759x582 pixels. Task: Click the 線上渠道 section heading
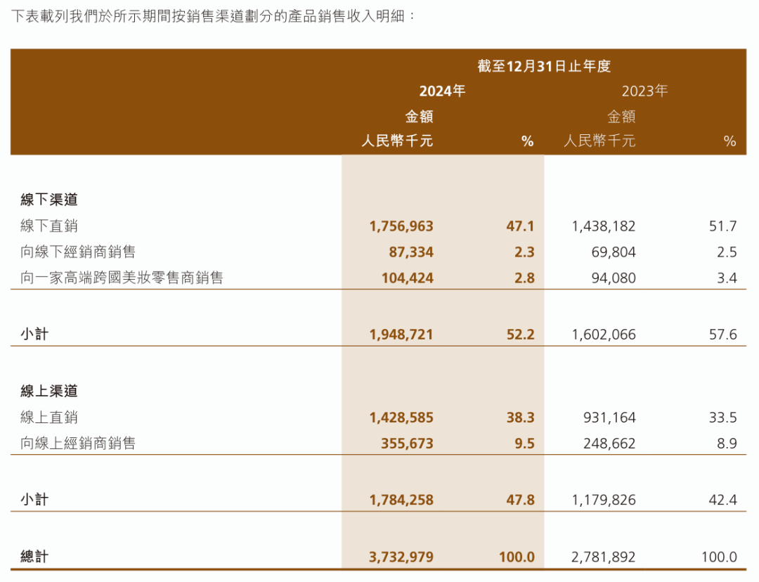[x=49, y=391]
